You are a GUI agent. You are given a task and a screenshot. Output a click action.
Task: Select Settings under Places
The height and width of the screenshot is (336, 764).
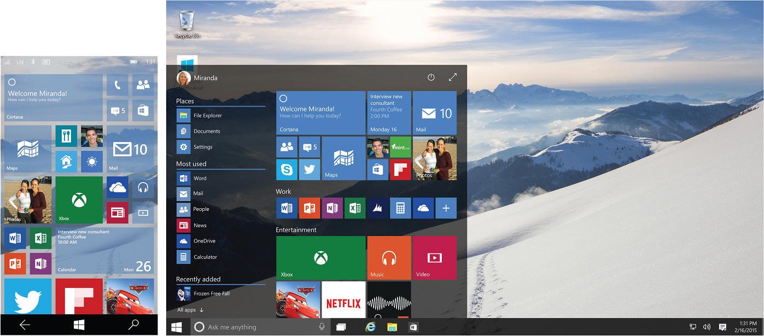[202, 147]
